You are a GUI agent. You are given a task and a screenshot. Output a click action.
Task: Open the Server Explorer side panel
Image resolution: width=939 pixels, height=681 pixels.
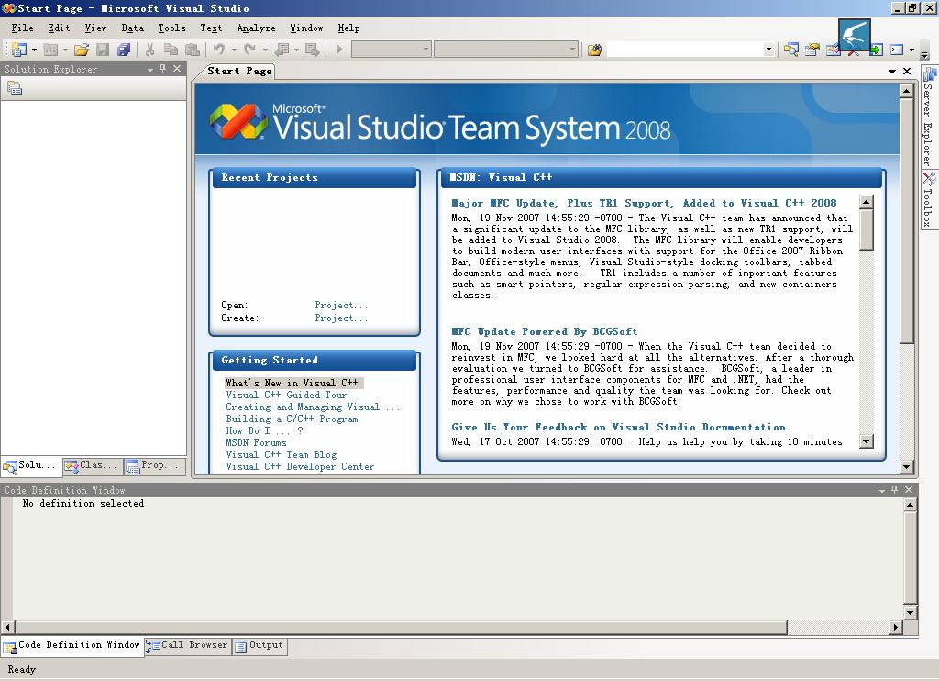tap(929, 119)
